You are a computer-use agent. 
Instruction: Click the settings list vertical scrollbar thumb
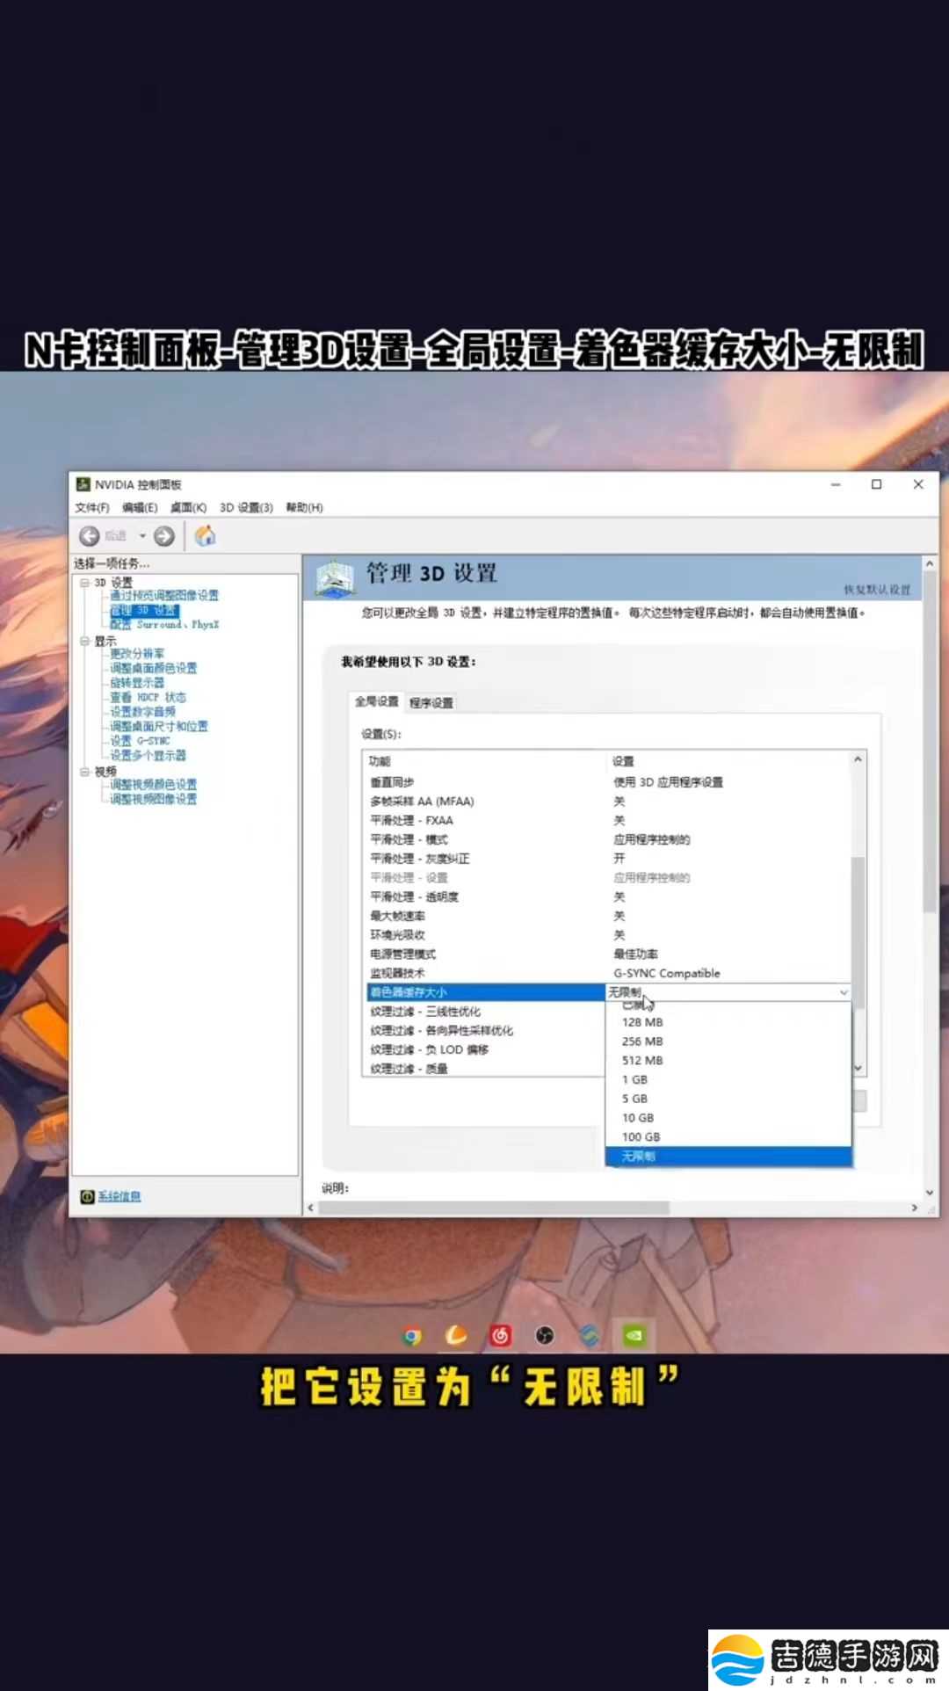click(x=858, y=932)
